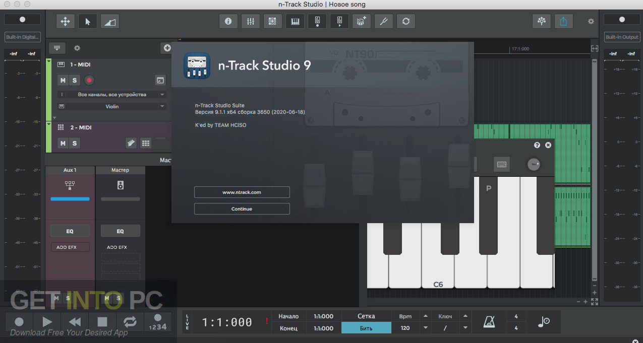643x343 pixels.
Task: Mute track 2 - MIDI
Action: (x=63, y=143)
